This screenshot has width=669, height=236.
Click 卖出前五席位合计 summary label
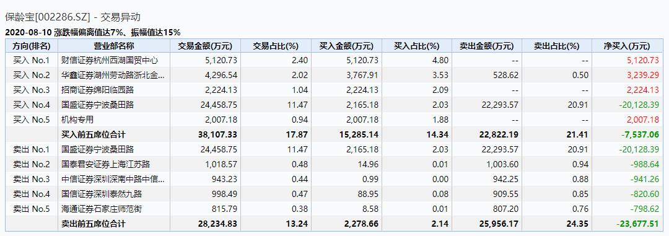94,224
